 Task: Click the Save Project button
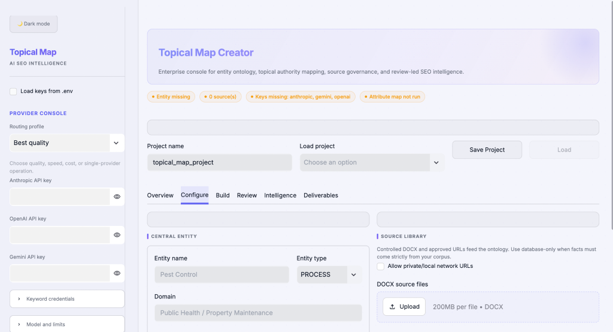pos(487,150)
